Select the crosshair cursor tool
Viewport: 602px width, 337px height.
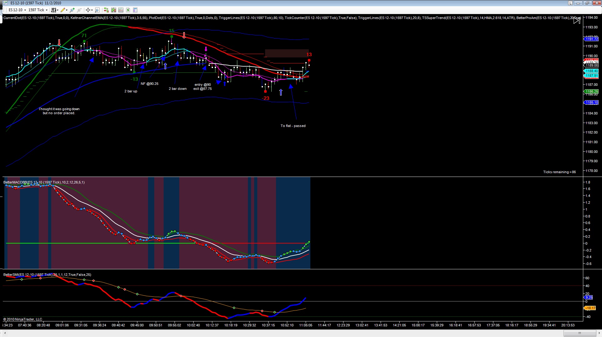pos(88,10)
